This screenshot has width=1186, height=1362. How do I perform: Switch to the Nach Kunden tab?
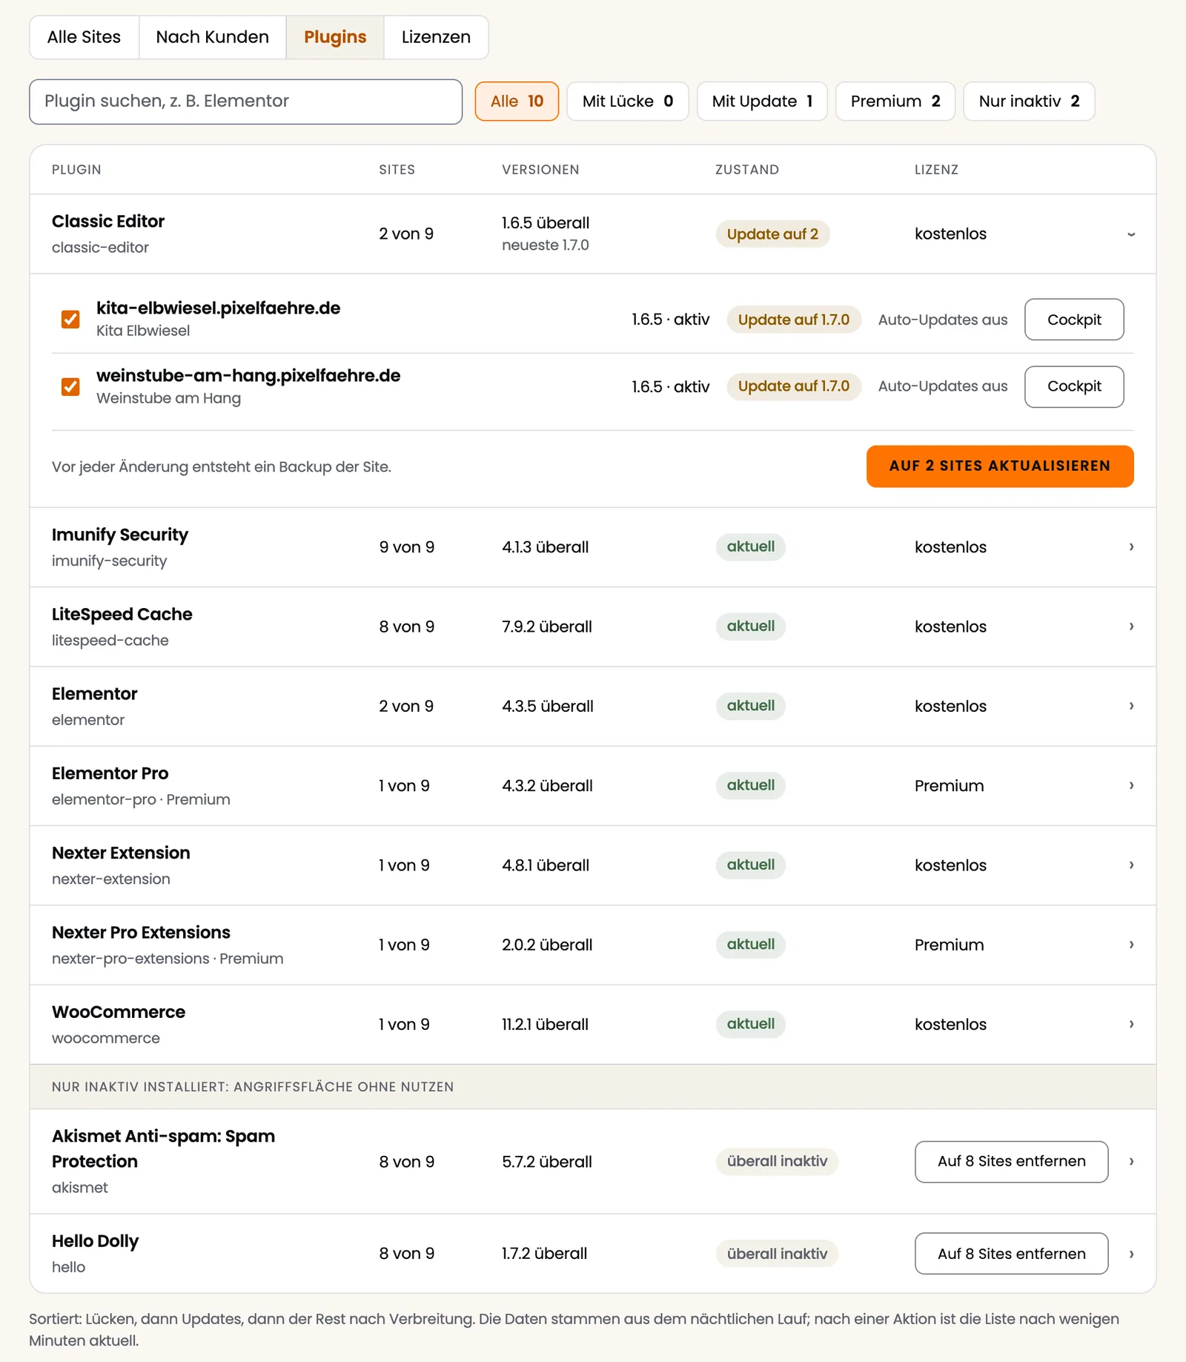coord(212,37)
